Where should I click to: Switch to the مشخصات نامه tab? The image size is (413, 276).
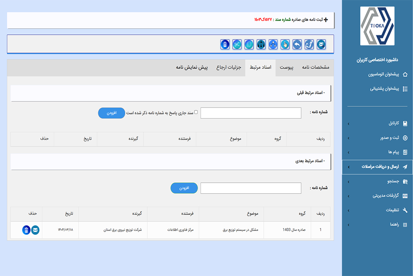pos(315,67)
